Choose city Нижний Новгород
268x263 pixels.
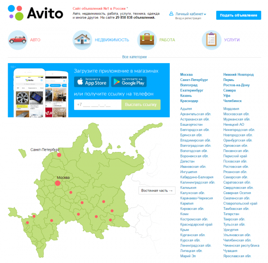(239, 75)
